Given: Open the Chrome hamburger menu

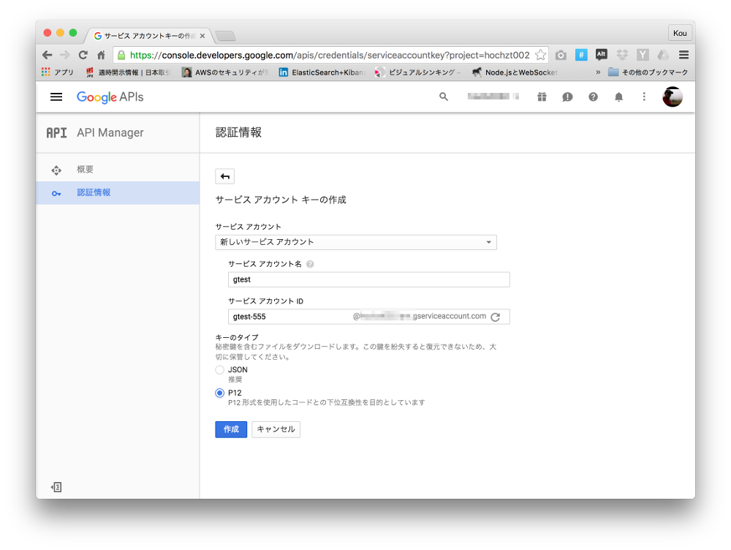Looking at the screenshot, I should pyautogui.click(x=683, y=55).
